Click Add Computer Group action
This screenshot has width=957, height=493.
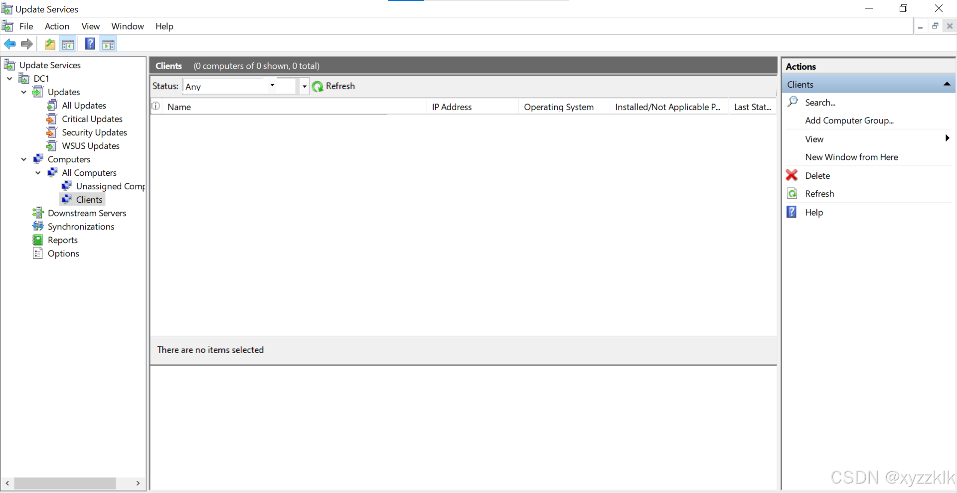coord(849,121)
